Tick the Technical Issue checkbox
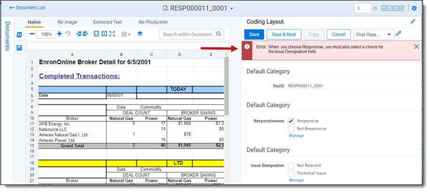430x192 pixels. pyautogui.click(x=291, y=173)
